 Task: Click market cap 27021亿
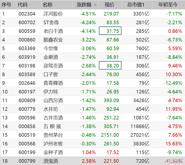(140, 135)
